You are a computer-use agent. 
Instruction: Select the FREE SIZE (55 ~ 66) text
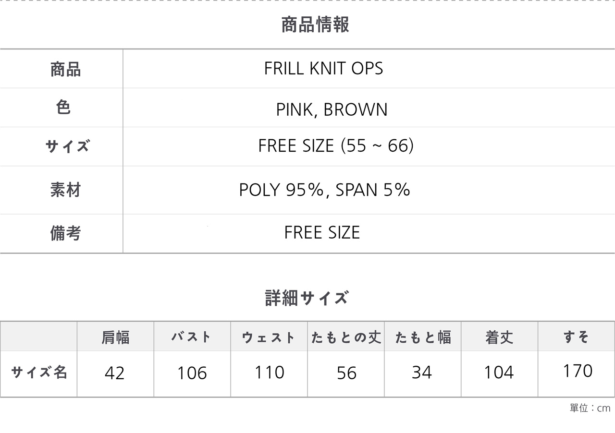[336, 145]
